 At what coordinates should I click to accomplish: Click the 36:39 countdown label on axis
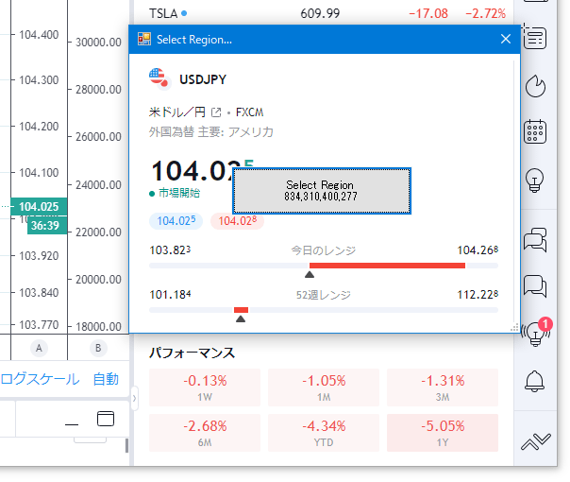pyautogui.click(x=47, y=225)
